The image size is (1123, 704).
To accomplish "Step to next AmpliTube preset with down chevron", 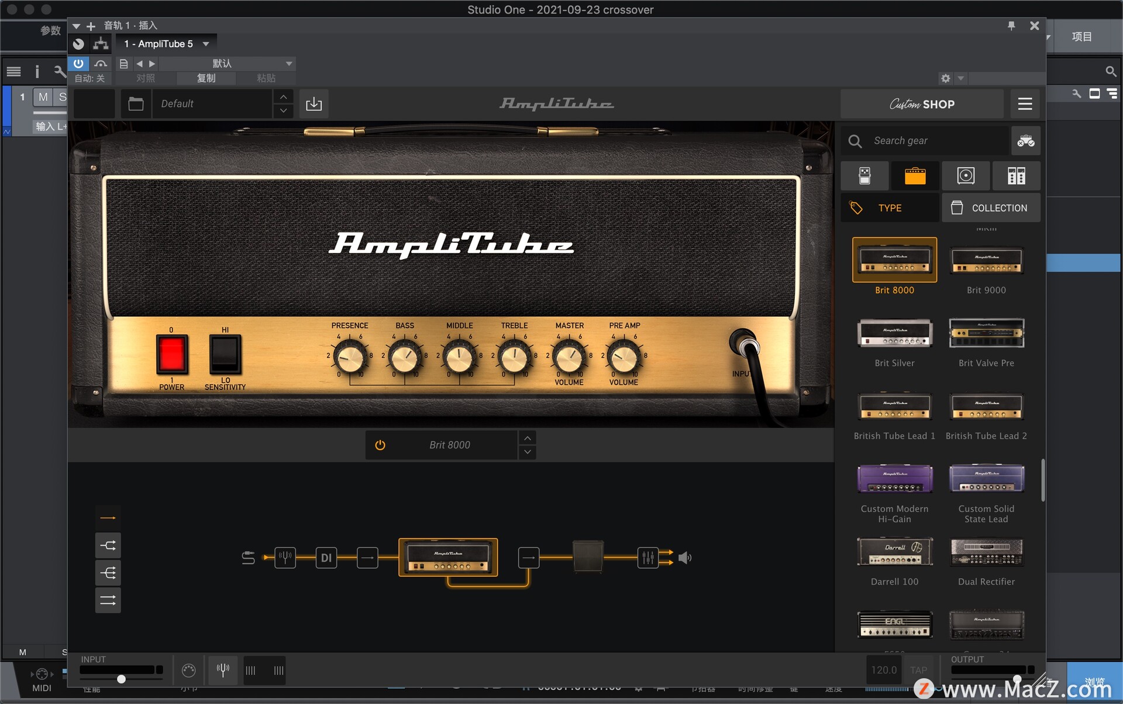I will [x=284, y=111].
